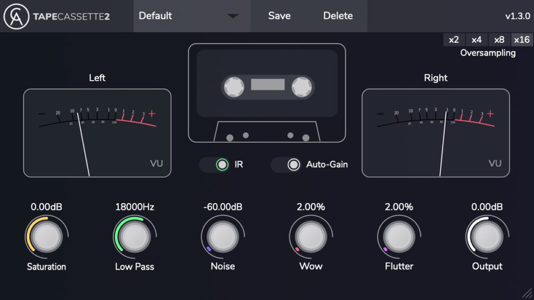534x300 pixels.
Task: Click the Saturation knob
Action: click(46, 236)
